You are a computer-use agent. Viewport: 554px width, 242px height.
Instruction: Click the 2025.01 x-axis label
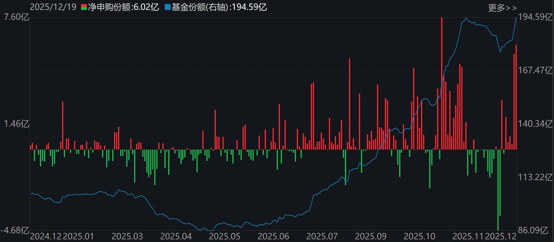pyautogui.click(x=78, y=236)
